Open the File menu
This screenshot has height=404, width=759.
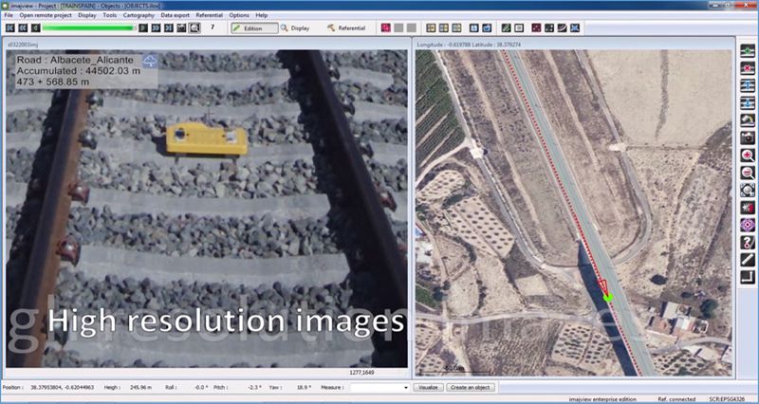[9, 15]
